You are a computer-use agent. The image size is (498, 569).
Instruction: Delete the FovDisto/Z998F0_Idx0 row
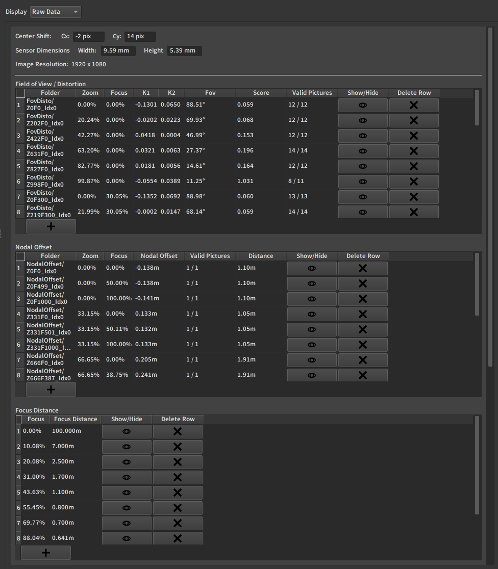414,182
